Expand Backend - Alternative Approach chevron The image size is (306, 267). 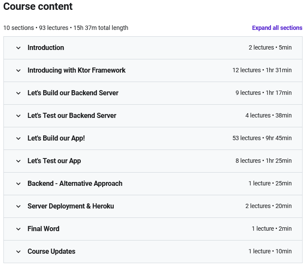click(18, 184)
